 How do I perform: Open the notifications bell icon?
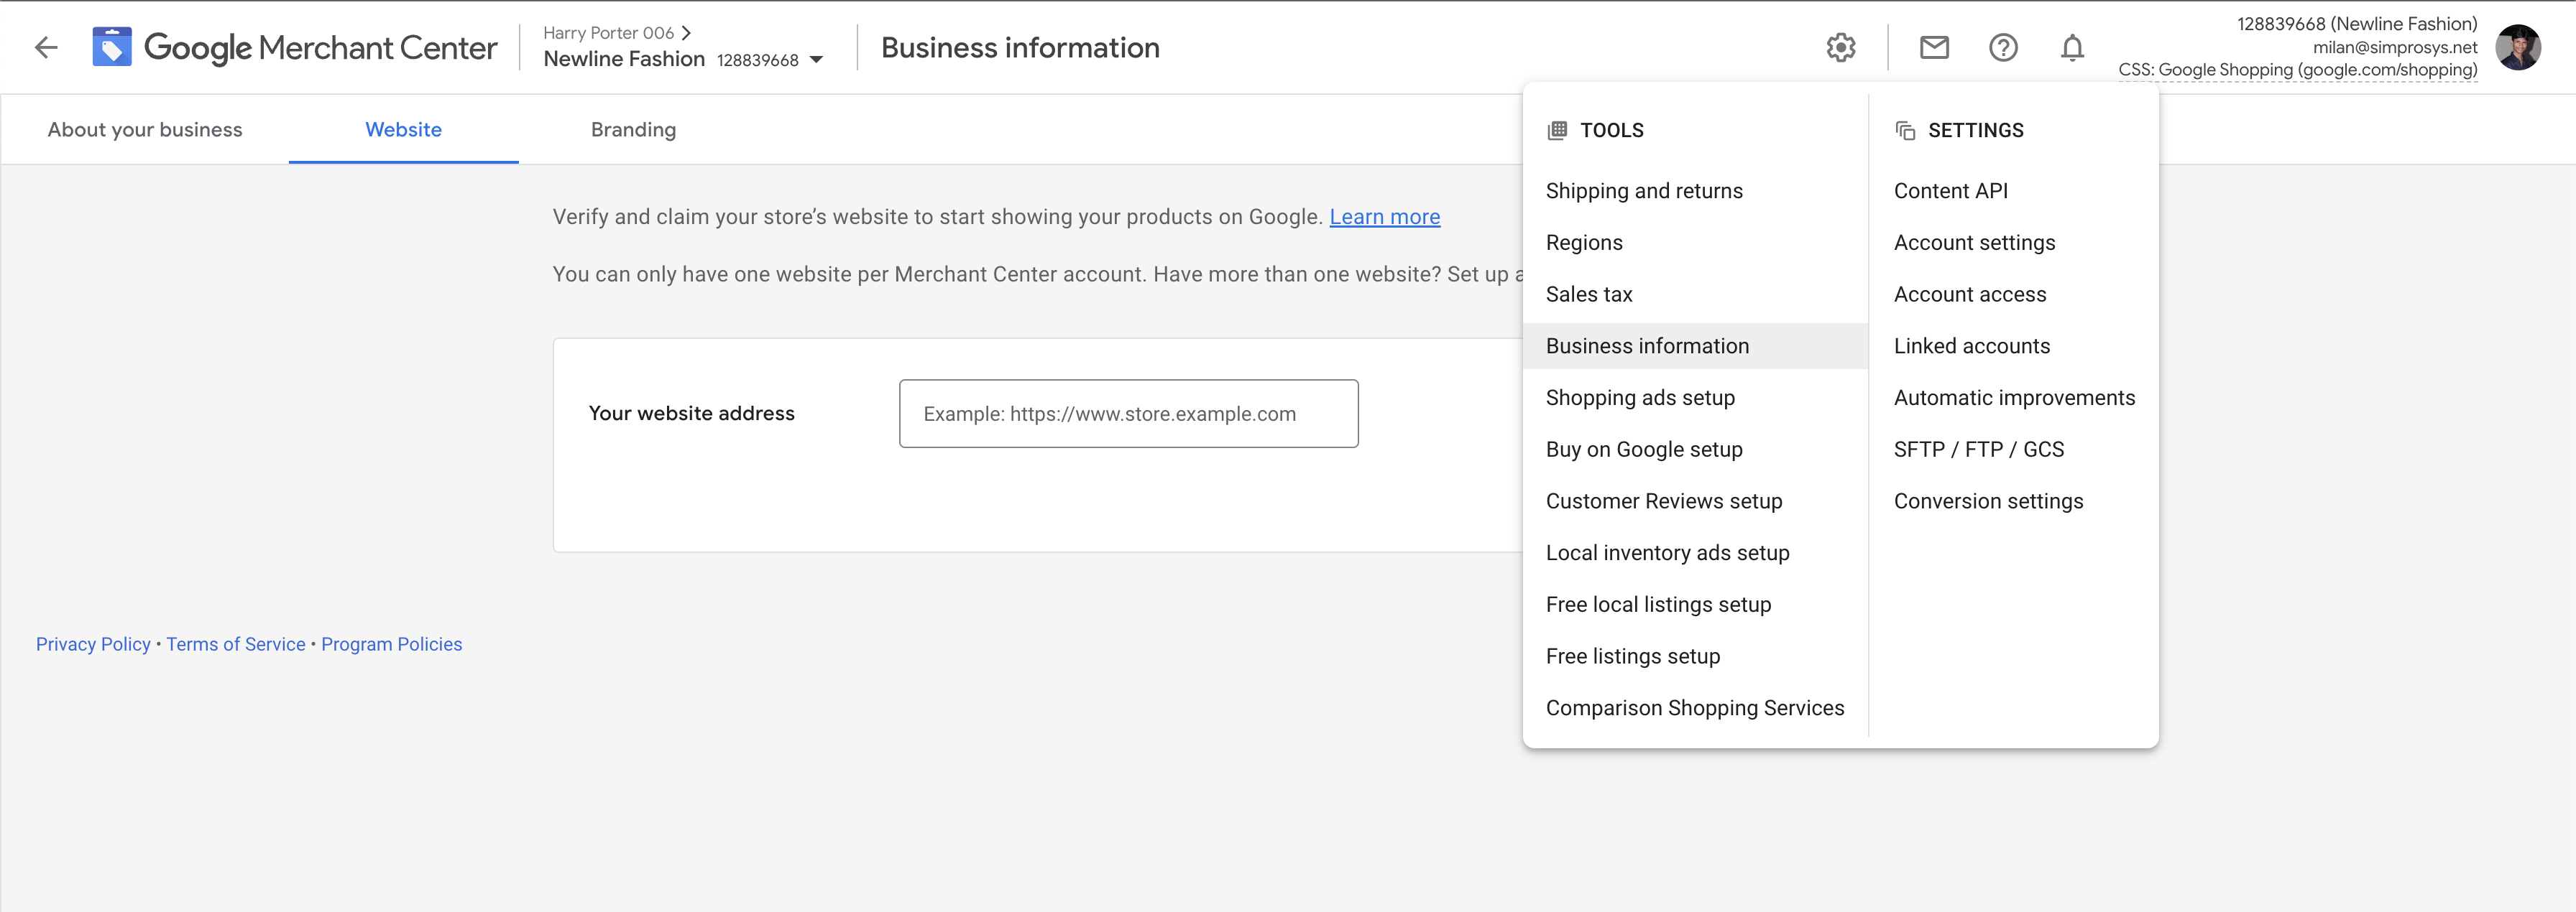pyautogui.click(x=2072, y=47)
